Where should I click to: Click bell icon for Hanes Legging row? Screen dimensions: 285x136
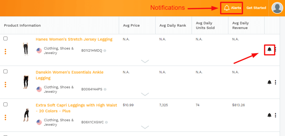coord(269,49)
